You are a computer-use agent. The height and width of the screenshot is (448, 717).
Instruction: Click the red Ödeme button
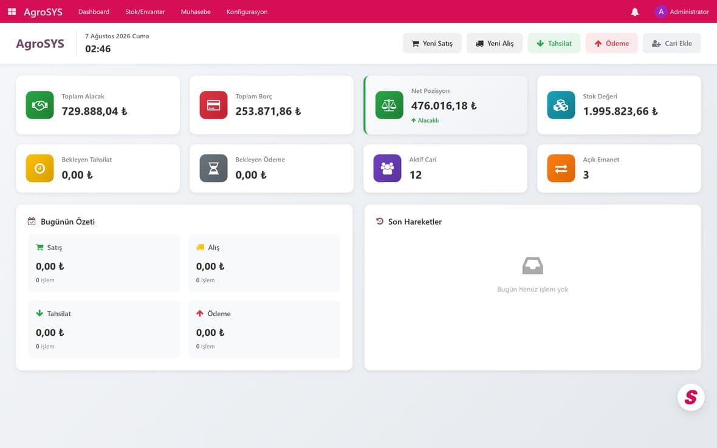(x=612, y=43)
